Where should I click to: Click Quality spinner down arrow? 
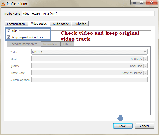coord(145,67)
